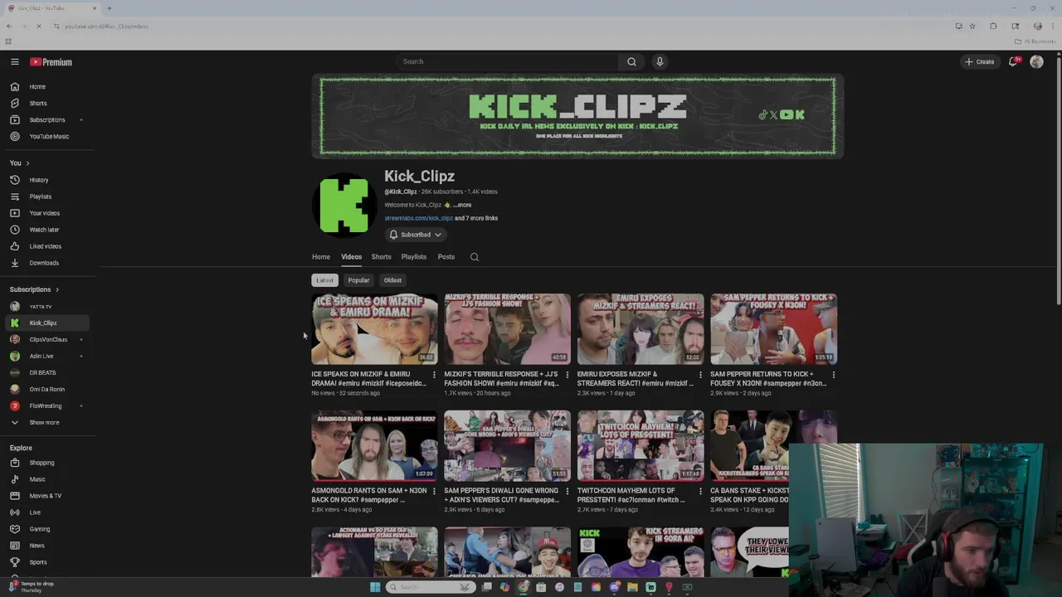Click the YouTube Premium logo

(51, 61)
